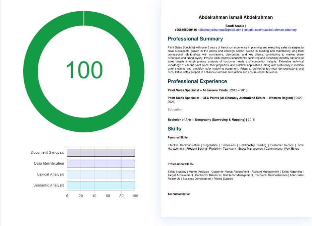This screenshot has width=312, height=226.
Task: Click the Skills section heading
Action: [174, 129]
